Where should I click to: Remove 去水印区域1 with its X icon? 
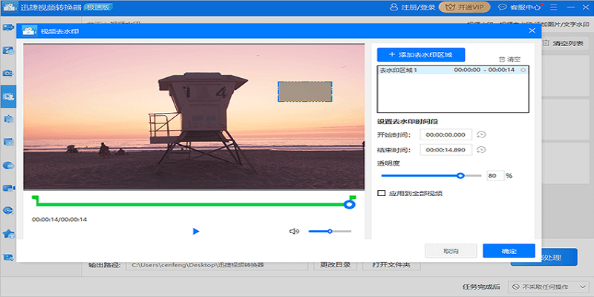click(x=523, y=71)
